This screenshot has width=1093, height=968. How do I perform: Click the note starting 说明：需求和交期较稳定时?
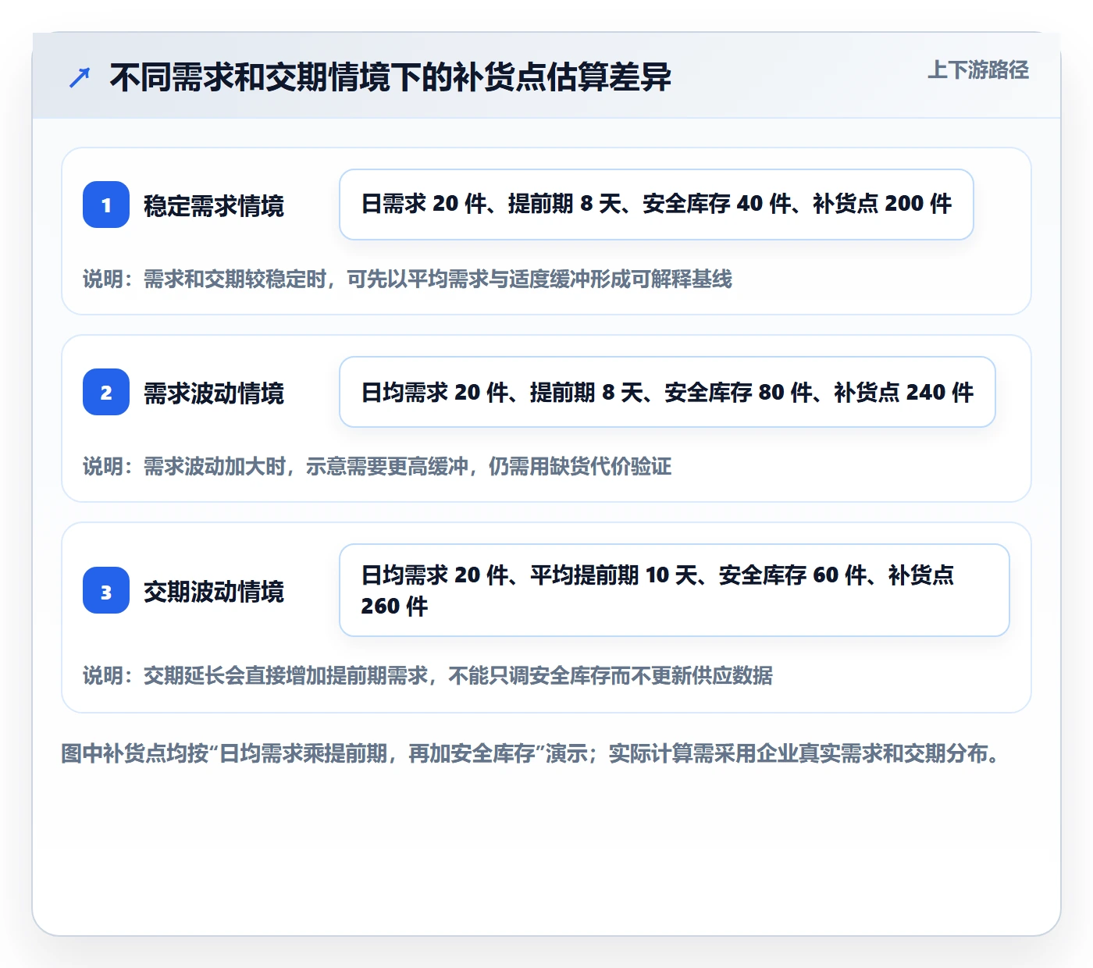(408, 279)
